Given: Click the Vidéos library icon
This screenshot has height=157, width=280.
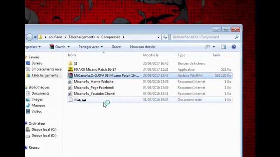Looking at the screenshot, I should [x=28, y=111].
